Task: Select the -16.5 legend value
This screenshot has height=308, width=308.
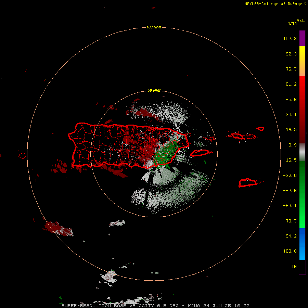Action: pyautogui.click(x=290, y=160)
